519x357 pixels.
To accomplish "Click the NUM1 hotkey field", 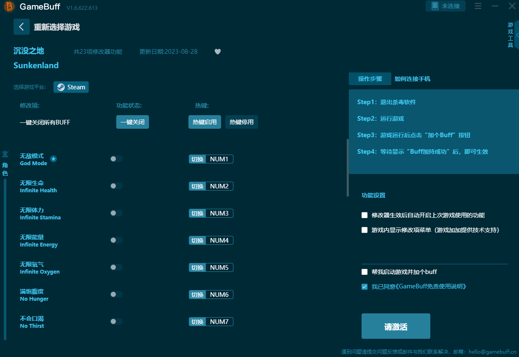I will tap(219, 159).
